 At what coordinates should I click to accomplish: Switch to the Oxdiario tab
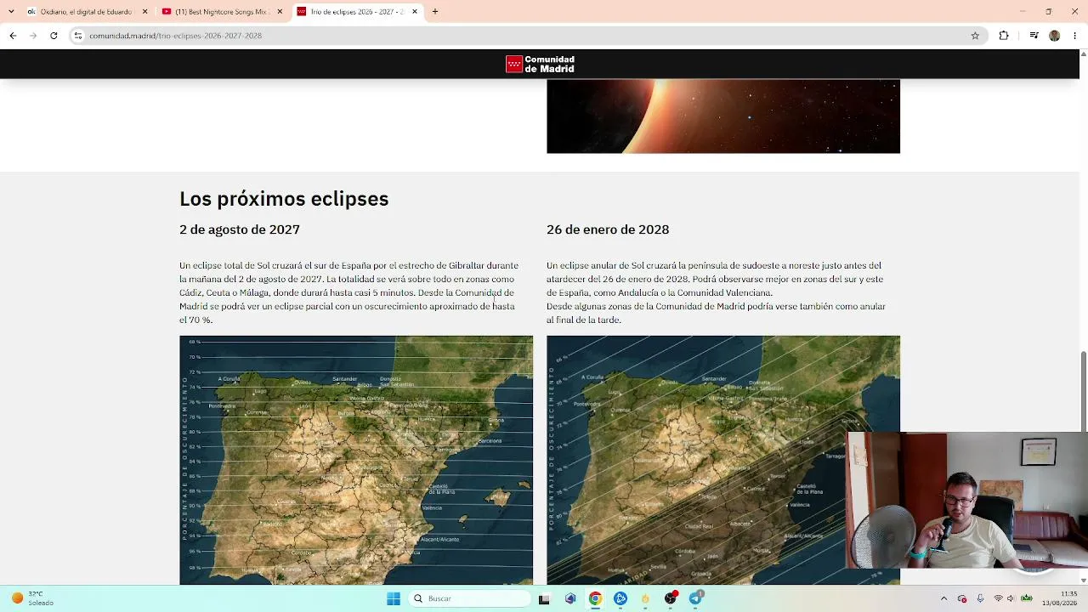tap(88, 12)
